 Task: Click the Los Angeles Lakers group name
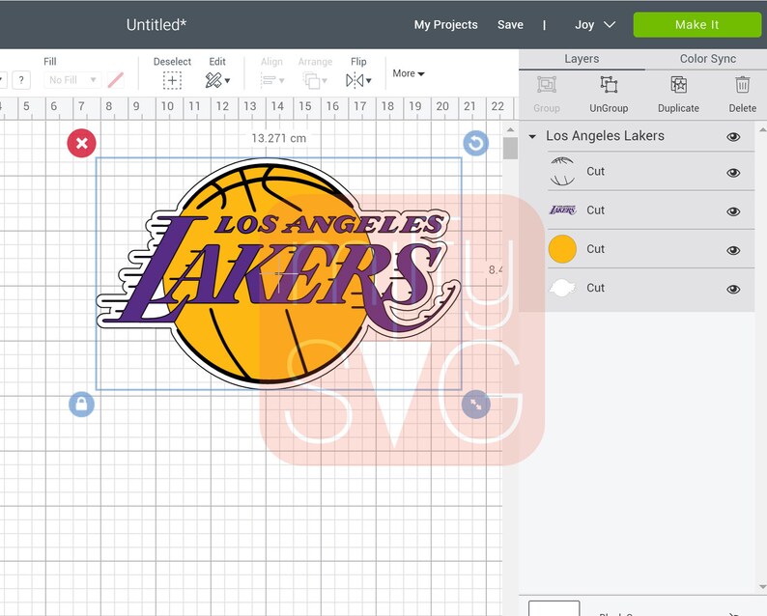click(605, 136)
